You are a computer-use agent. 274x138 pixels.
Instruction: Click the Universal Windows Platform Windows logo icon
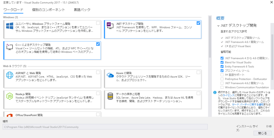10,26
